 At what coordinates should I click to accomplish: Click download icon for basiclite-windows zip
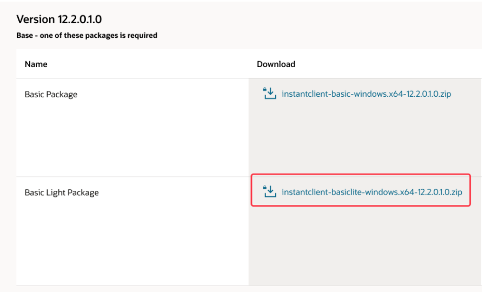pos(269,192)
